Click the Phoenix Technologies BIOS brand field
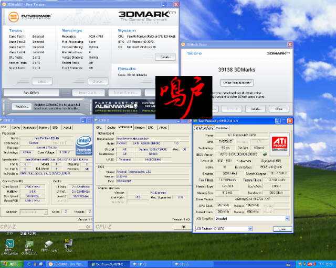 pyautogui.click(x=153, y=172)
